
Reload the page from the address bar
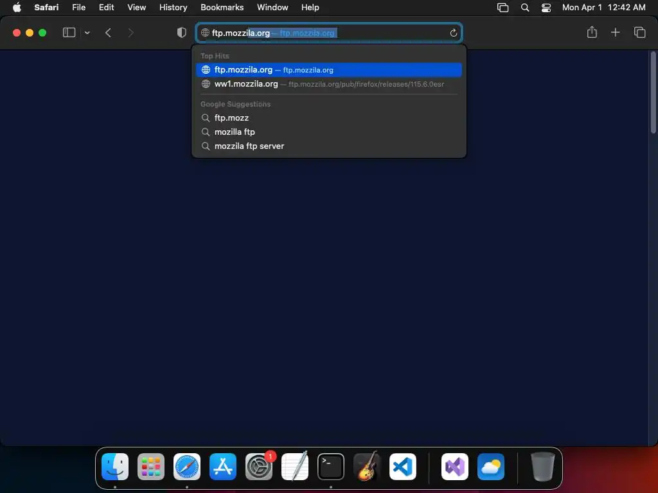point(453,33)
